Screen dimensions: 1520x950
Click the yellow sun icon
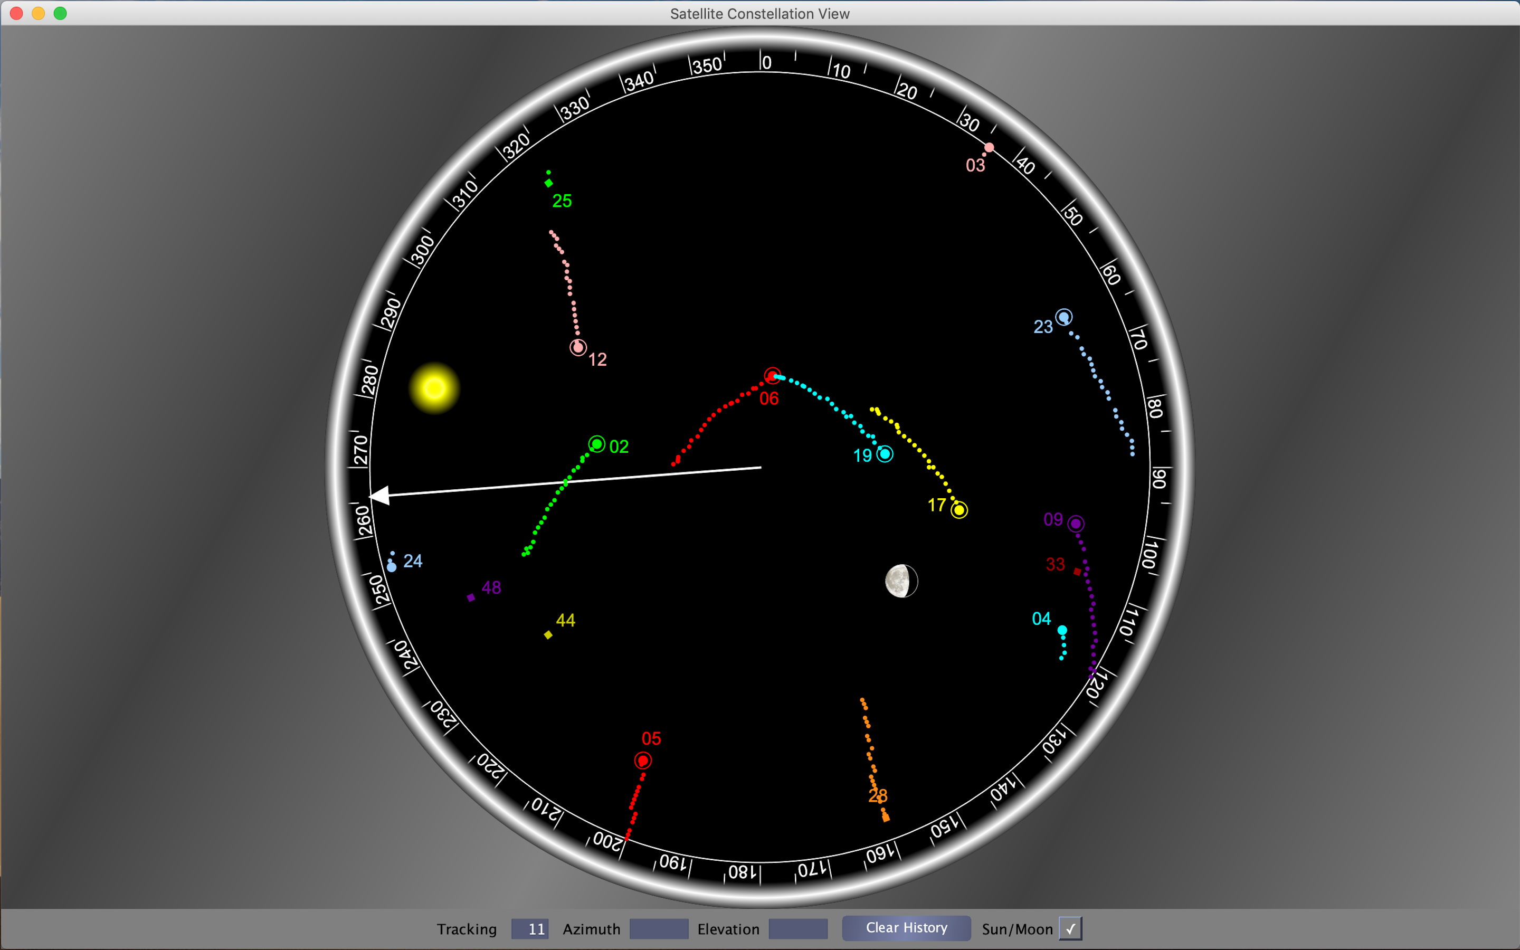coord(434,388)
